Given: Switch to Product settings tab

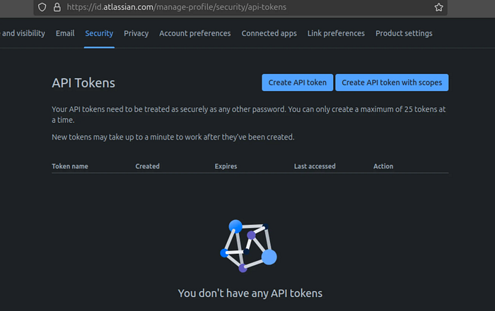Looking at the screenshot, I should 404,33.
